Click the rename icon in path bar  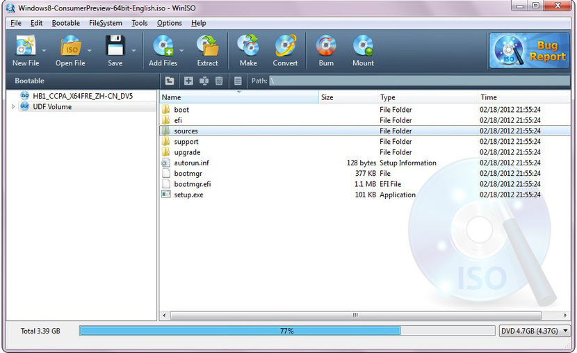coord(204,81)
